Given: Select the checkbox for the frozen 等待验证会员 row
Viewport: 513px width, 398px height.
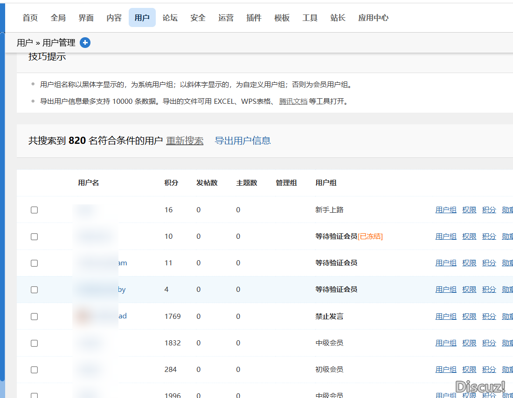Looking at the screenshot, I should click(x=34, y=236).
